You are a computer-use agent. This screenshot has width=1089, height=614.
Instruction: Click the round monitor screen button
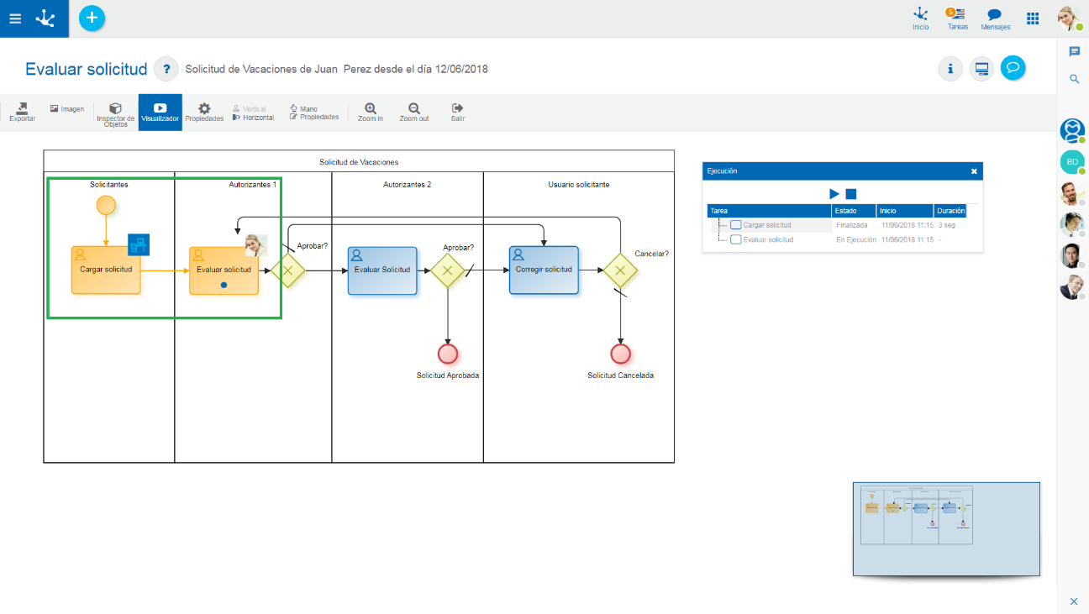point(981,69)
